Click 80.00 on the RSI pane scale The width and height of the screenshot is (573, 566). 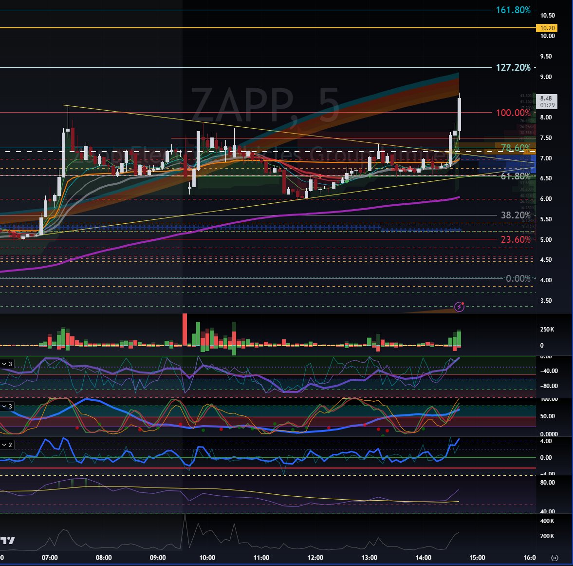547,483
